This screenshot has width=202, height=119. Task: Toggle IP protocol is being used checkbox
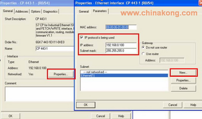tap(82, 37)
